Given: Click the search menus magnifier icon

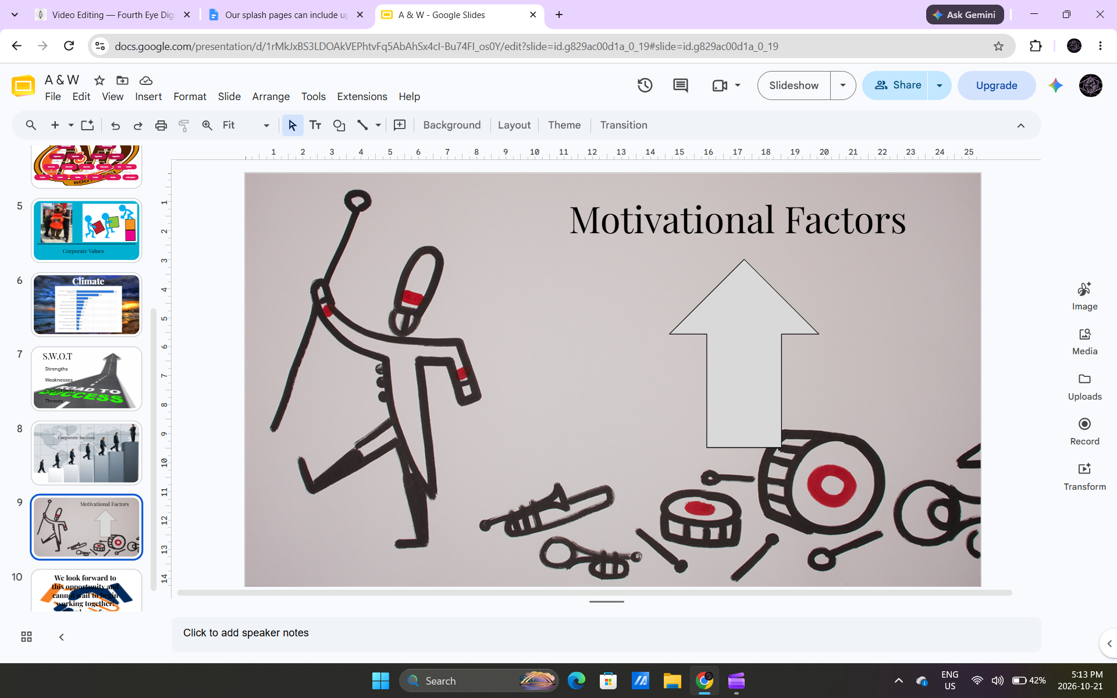Looking at the screenshot, I should (31, 125).
